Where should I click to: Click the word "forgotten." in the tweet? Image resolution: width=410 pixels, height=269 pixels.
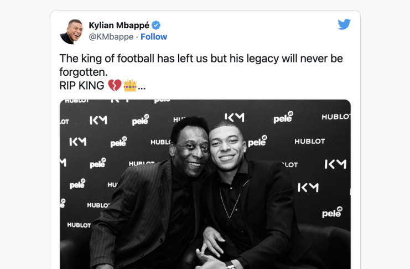tap(84, 72)
